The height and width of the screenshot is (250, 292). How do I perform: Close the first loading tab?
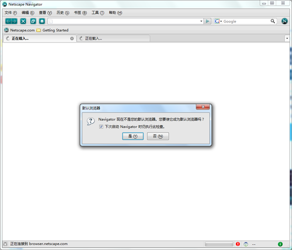(x=72, y=38)
